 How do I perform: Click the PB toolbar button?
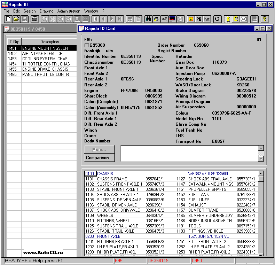(199, 19)
